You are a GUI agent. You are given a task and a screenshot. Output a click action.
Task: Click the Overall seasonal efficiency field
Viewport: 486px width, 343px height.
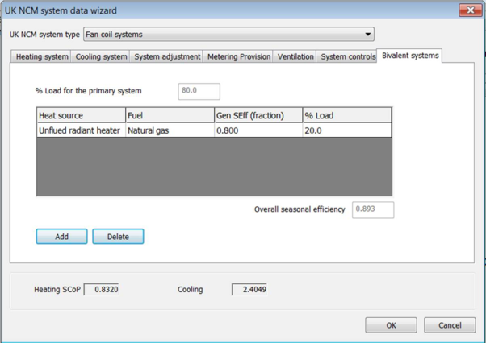tap(373, 209)
